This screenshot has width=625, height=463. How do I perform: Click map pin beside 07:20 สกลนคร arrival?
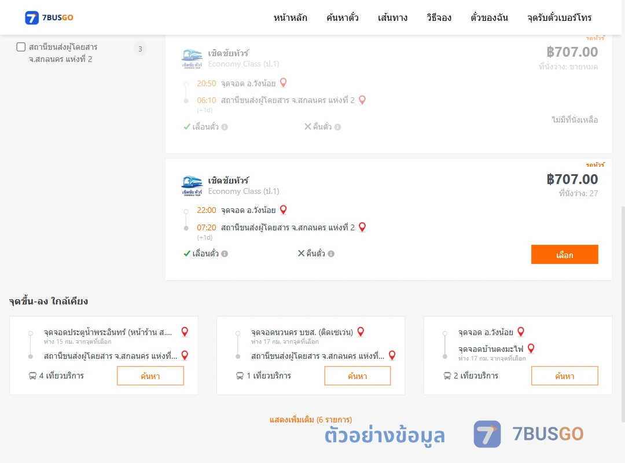362,227
